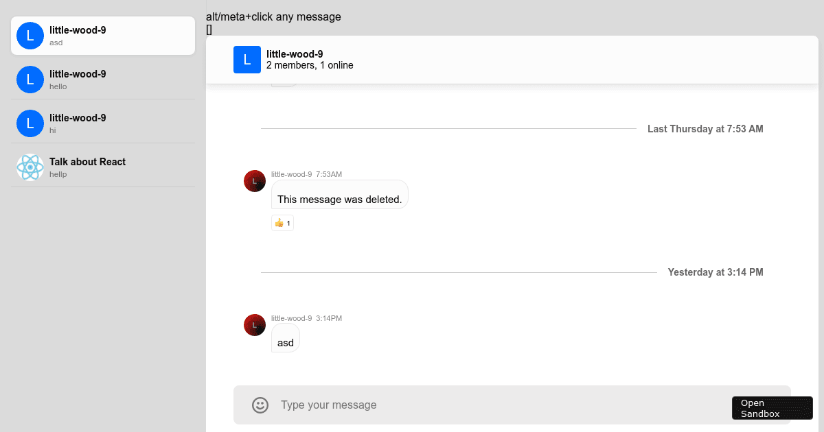
Task: Click the Last Thursday at 7:53 AM divider
Action: click(x=705, y=129)
